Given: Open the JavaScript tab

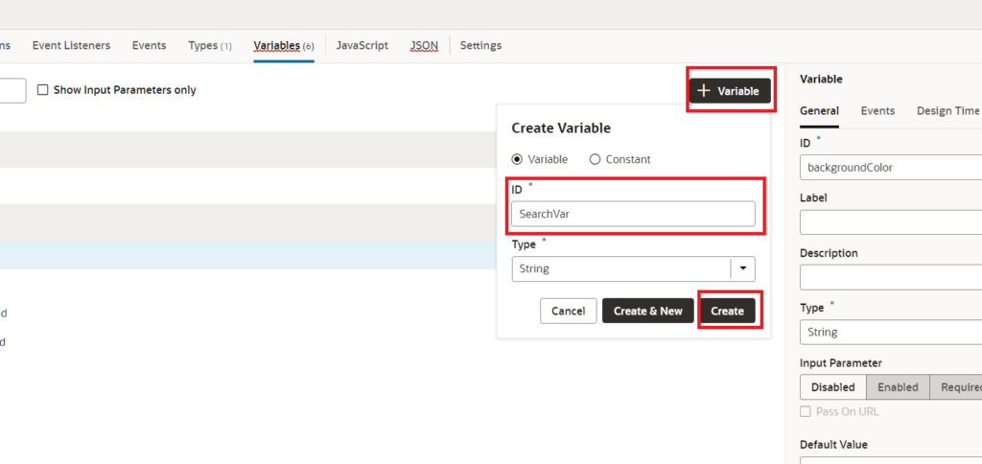Looking at the screenshot, I should tap(362, 45).
